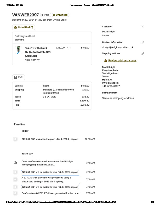The image size is (160, 207).
Task: Click the receipt icon beside Paid button
Action: (15, 77)
